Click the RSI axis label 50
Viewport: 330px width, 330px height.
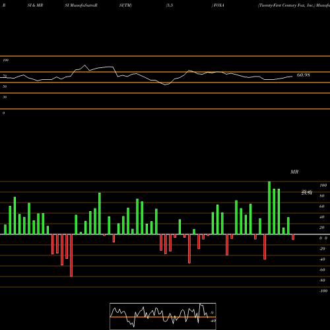click(5, 86)
